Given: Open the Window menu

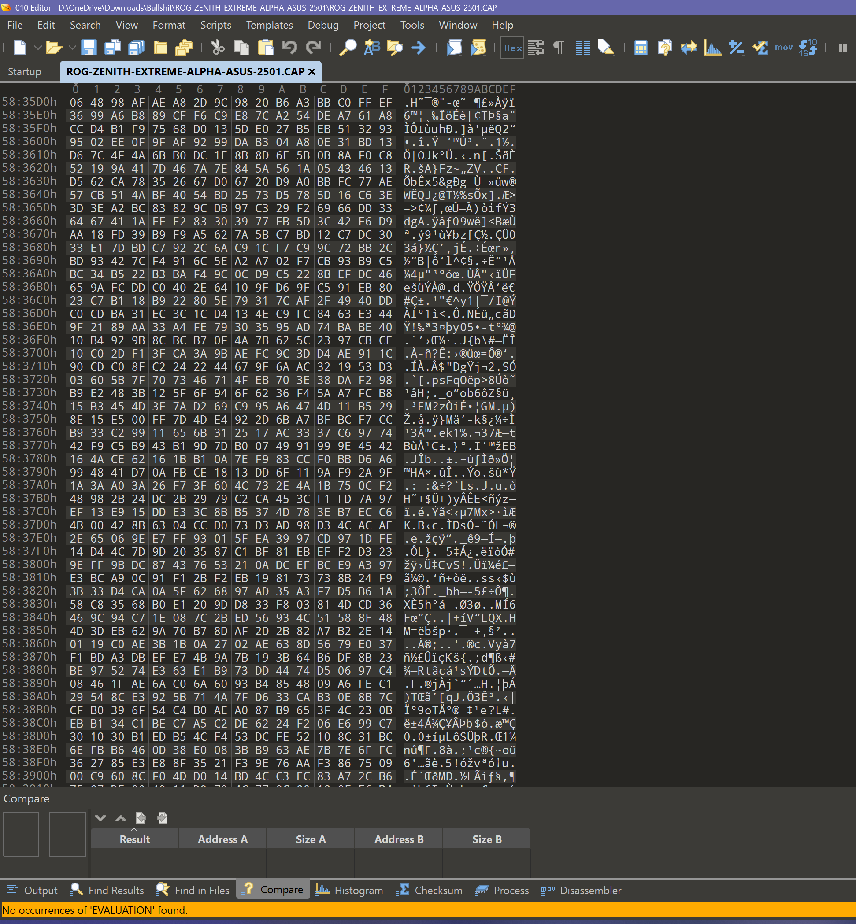Looking at the screenshot, I should point(458,25).
